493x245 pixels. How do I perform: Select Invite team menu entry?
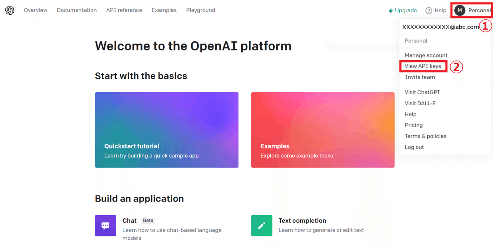click(420, 77)
